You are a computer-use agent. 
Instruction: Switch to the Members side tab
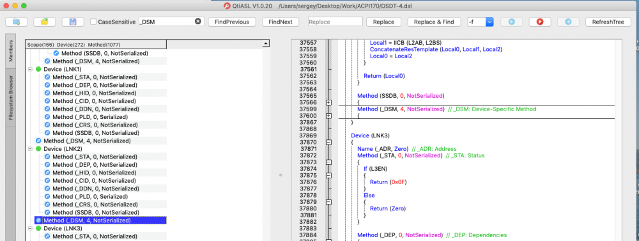point(11,51)
